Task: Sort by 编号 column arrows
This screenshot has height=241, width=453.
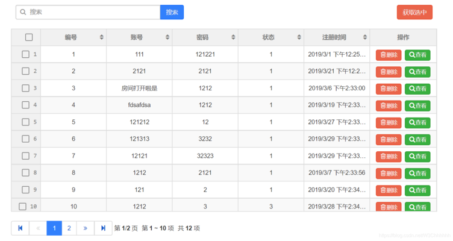Action: click(101, 37)
